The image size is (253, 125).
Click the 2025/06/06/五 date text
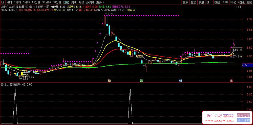pyautogui.click(x=9, y=10)
